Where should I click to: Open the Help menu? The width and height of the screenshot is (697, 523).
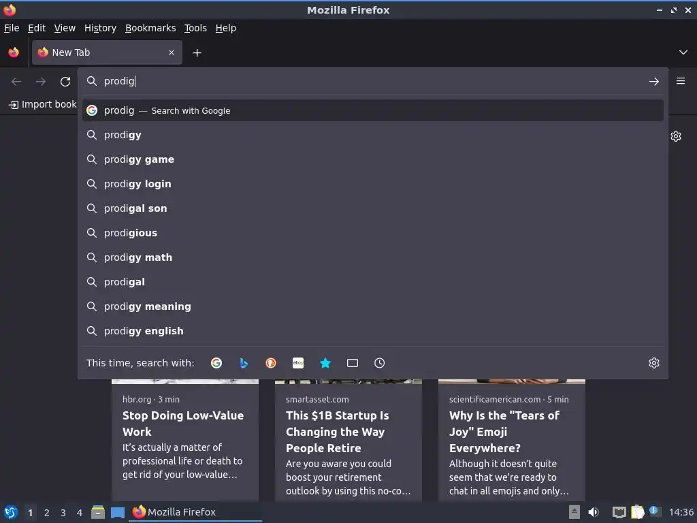[226, 28]
